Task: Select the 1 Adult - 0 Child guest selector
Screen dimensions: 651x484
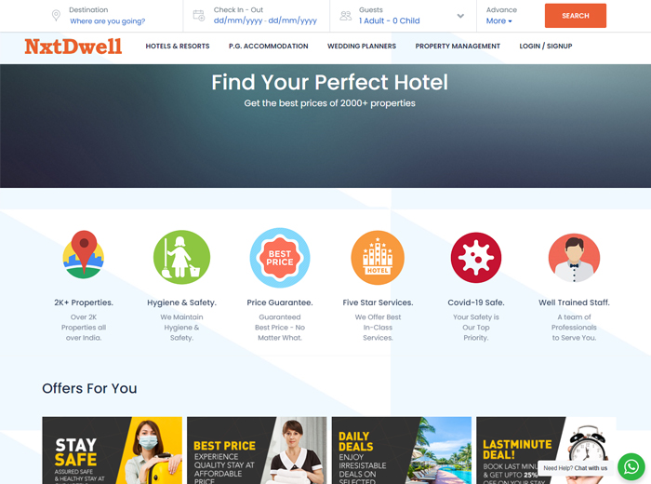Action: [x=390, y=20]
